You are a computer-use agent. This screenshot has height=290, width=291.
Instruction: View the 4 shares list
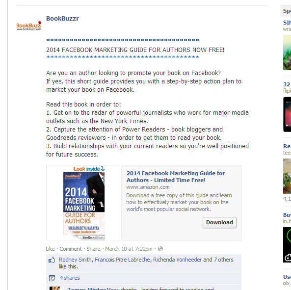coord(70,278)
